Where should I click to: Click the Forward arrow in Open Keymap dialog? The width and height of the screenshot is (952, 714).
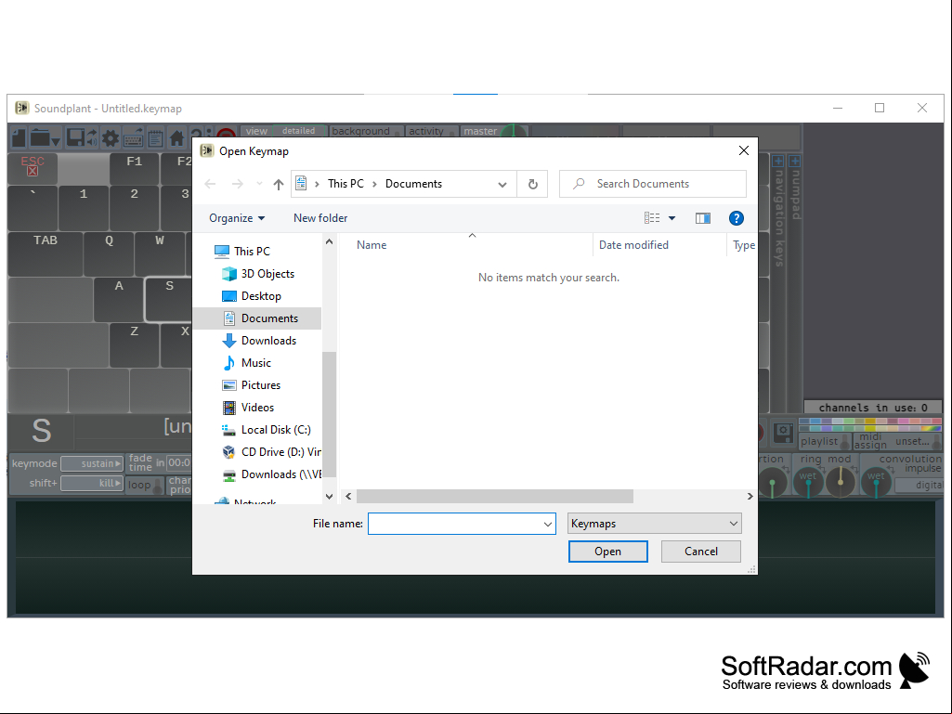pyautogui.click(x=238, y=184)
